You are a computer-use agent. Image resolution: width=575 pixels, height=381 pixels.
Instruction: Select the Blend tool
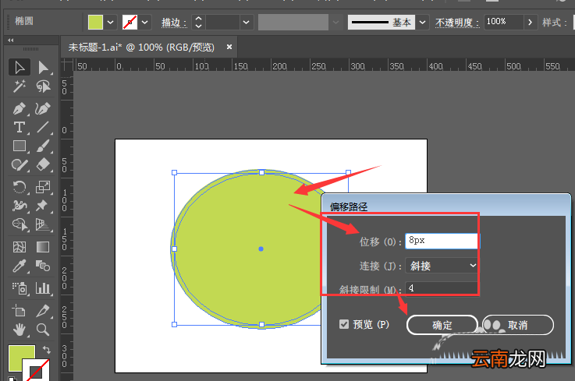[43, 266]
